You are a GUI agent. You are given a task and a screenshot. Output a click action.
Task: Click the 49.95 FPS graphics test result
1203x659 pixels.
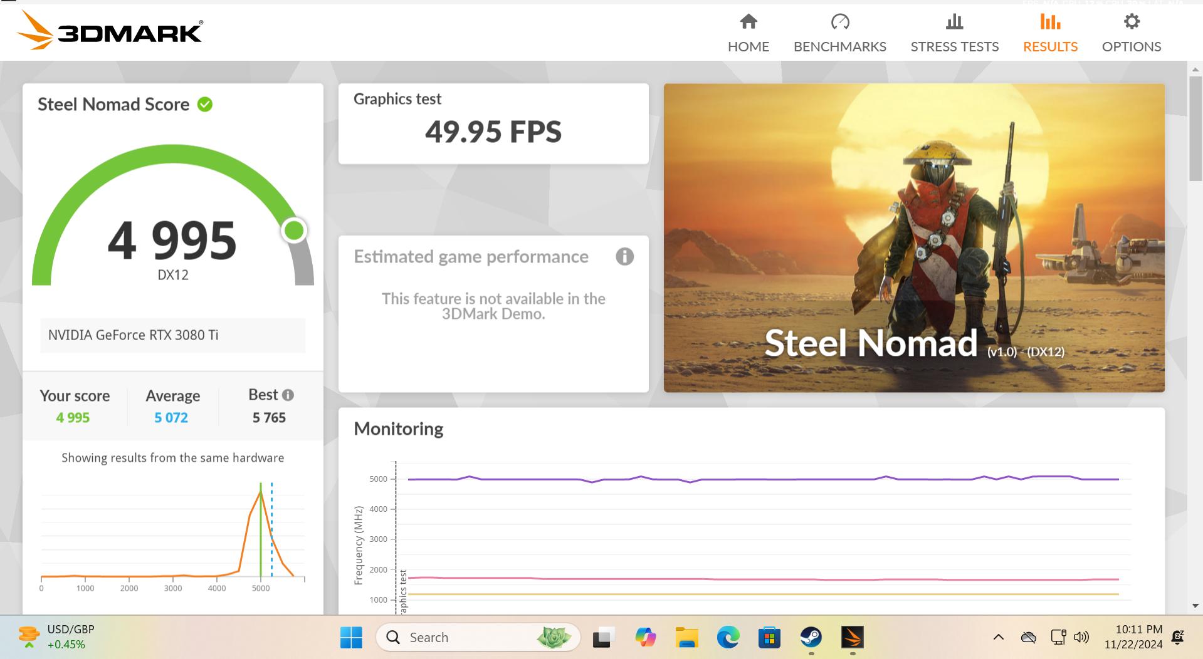point(493,132)
